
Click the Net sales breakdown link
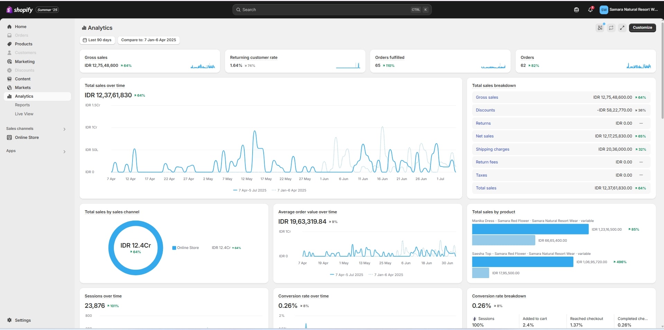[x=484, y=136]
